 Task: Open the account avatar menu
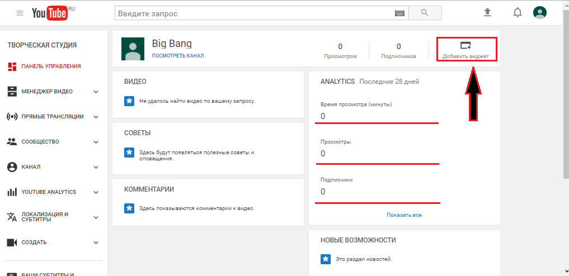click(x=540, y=13)
